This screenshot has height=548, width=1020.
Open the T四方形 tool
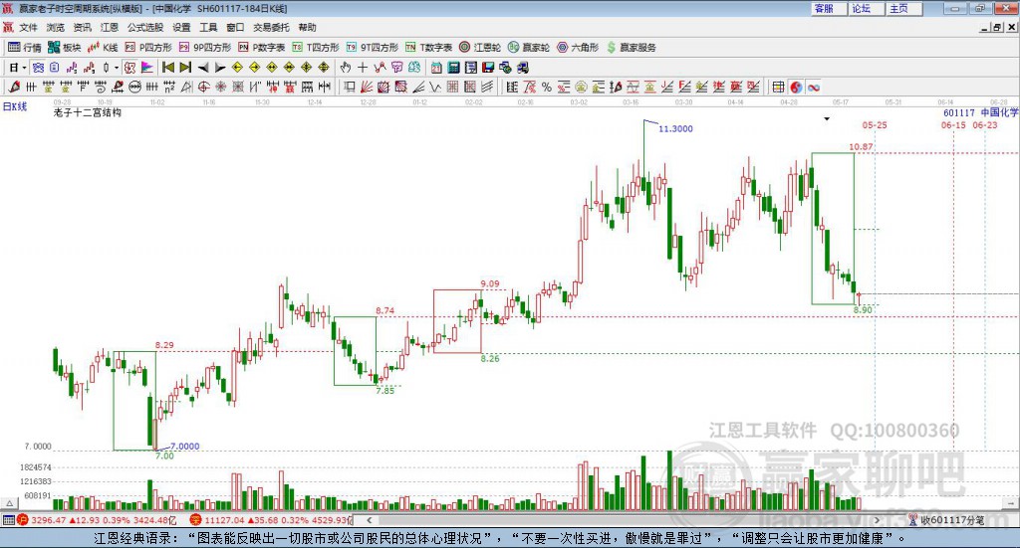(x=316, y=48)
